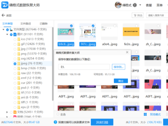
Task: Collapse the 文件类型 root node
Action: pyautogui.click(x=4, y=29)
